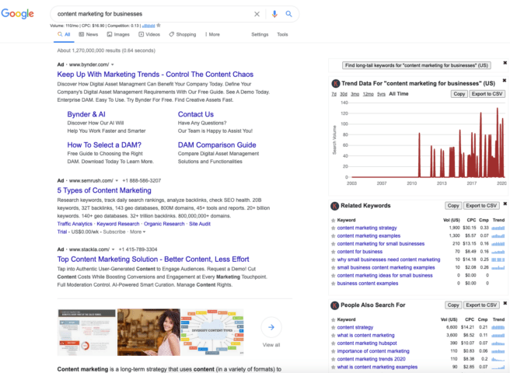Switch to the Shopping tab
Viewport: 510px width, 373px height.
183,34
